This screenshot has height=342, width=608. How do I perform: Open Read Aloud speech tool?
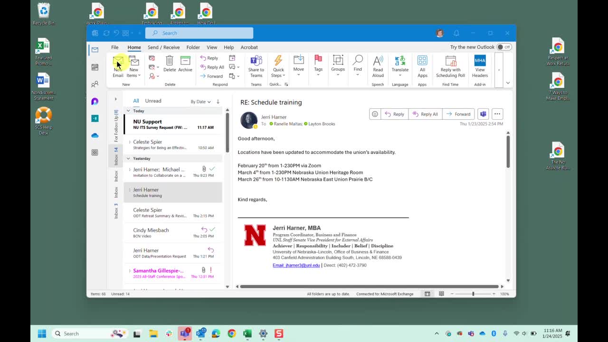pyautogui.click(x=378, y=66)
